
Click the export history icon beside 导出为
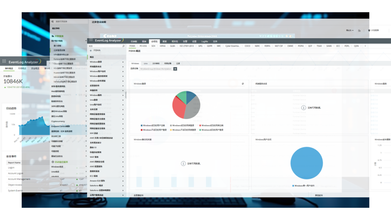[x=359, y=31]
